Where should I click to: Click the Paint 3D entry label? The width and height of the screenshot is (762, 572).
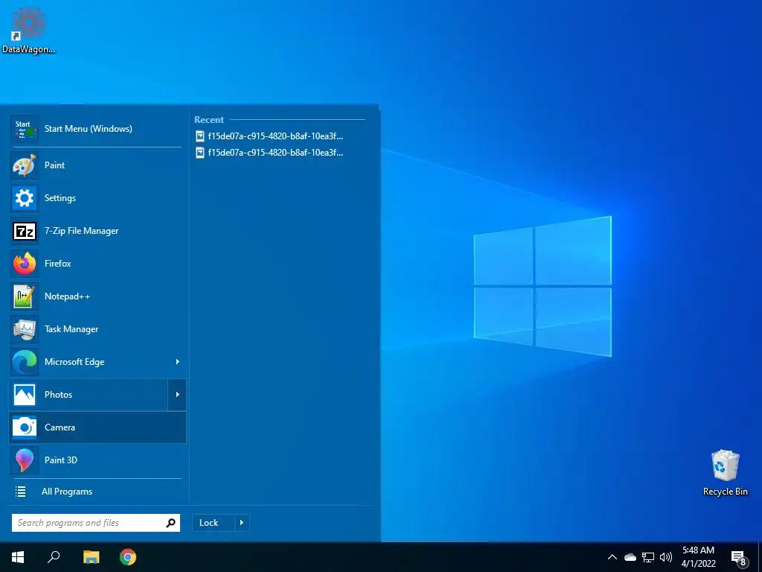coord(61,460)
